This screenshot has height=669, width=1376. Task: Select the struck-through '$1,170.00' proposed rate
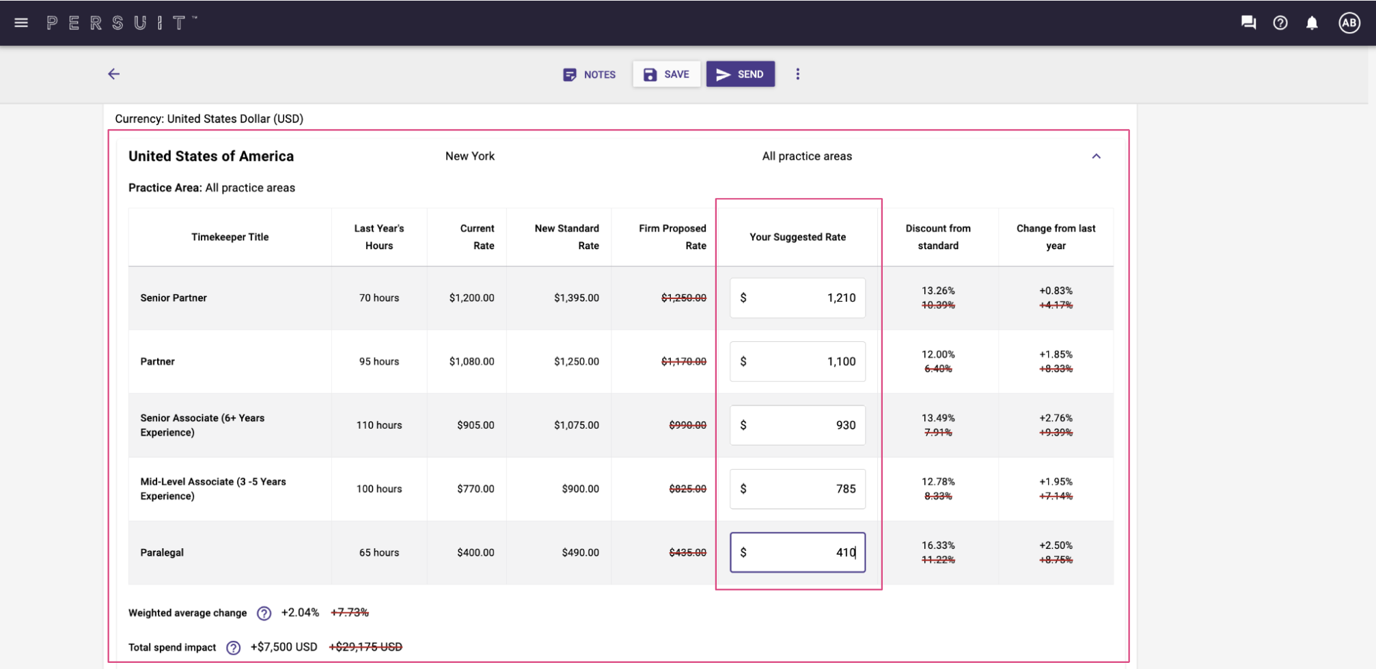click(684, 361)
